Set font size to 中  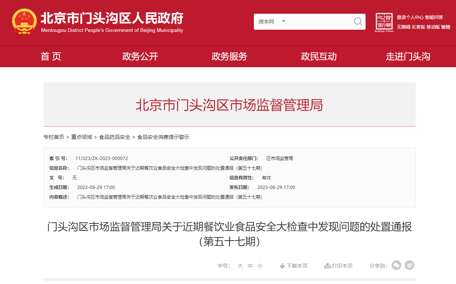tap(250, 266)
